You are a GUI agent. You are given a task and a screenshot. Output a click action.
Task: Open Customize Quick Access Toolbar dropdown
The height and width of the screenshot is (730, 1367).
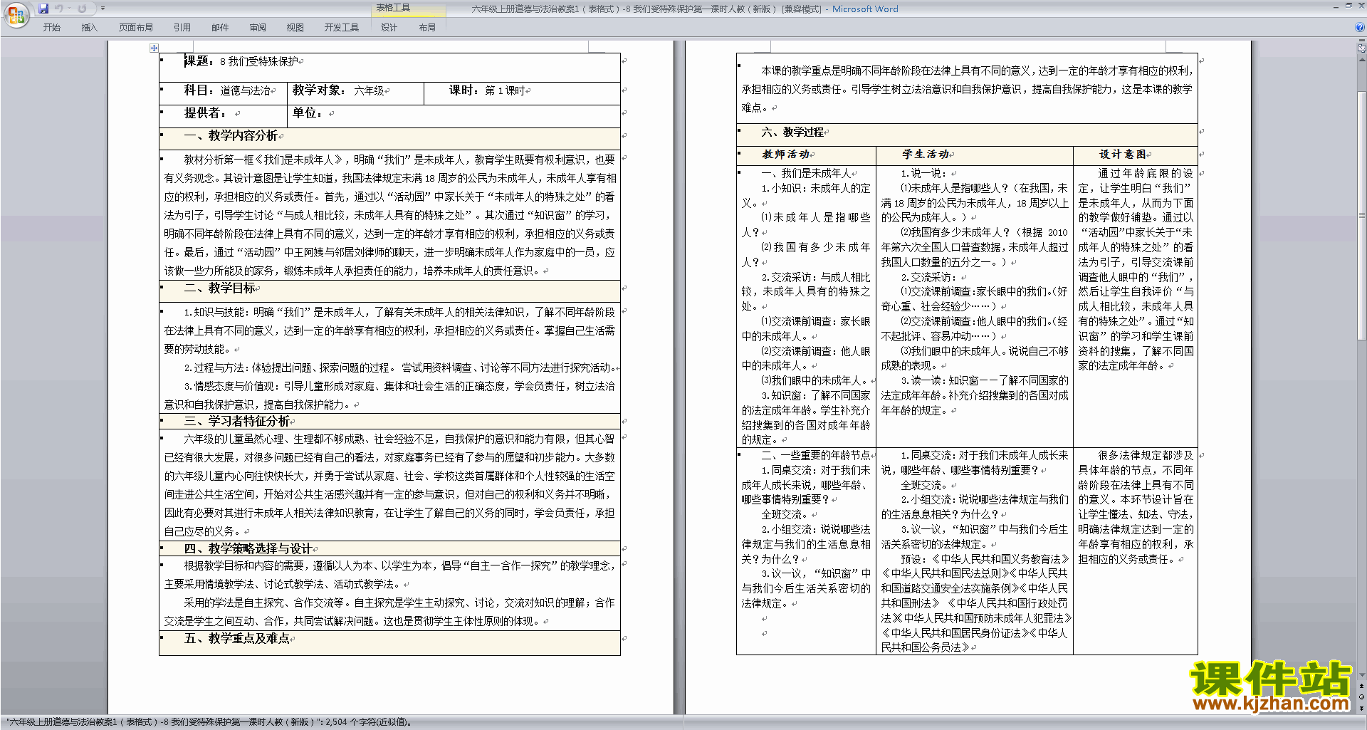pos(103,9)
